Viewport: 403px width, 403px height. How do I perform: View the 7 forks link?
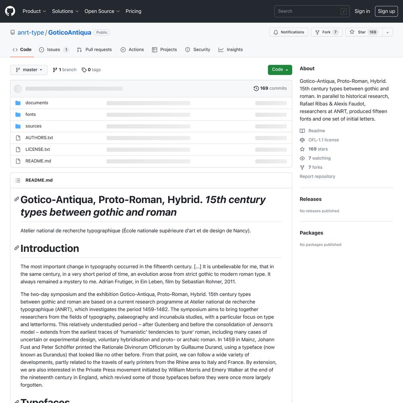[316, 167]
